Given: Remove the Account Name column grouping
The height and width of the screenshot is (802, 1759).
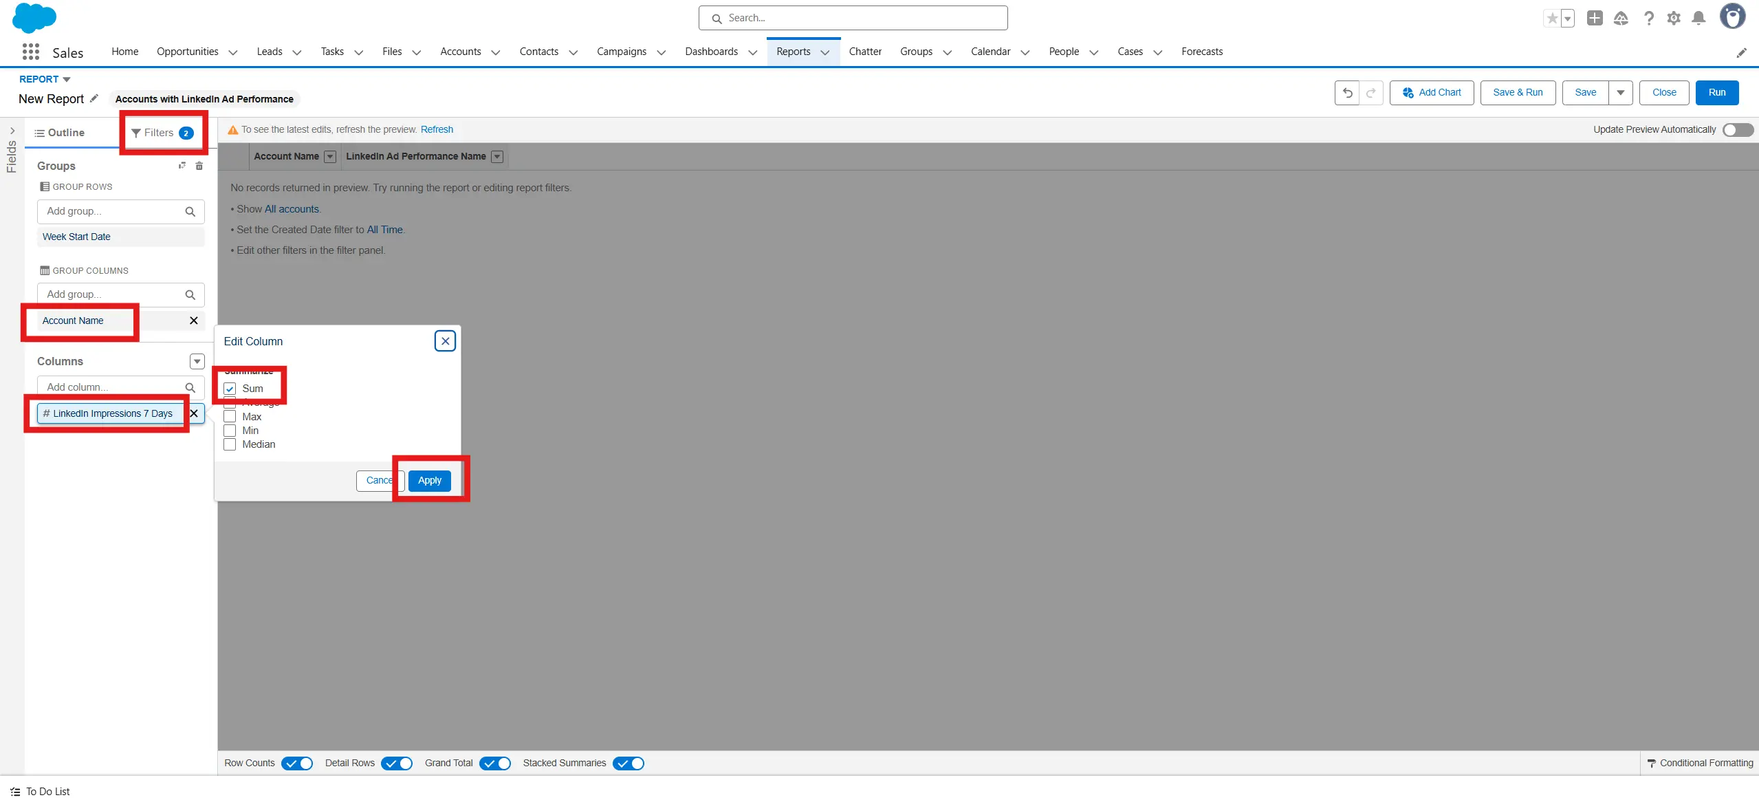Looking at the screenshot, I should pyautogui.click(x=193, y=321).
